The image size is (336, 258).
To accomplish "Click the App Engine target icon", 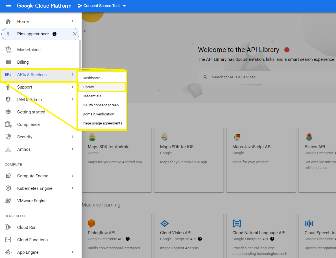I will [8, 252].
